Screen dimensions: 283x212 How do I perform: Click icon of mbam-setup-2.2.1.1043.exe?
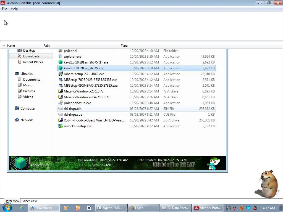[x=61, y=74]
